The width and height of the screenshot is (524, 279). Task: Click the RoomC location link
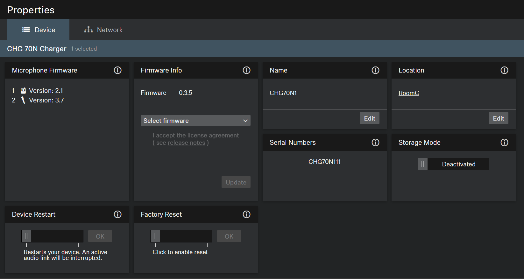coord(409,93)
